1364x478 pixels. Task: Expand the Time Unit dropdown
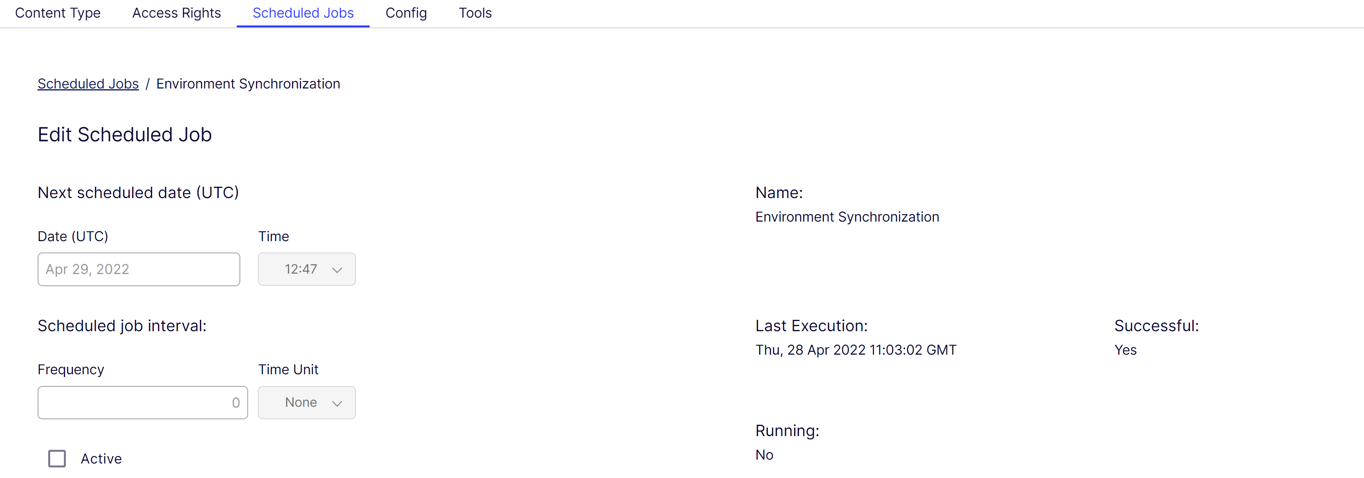pyautogui.click(x=300, y=402)
